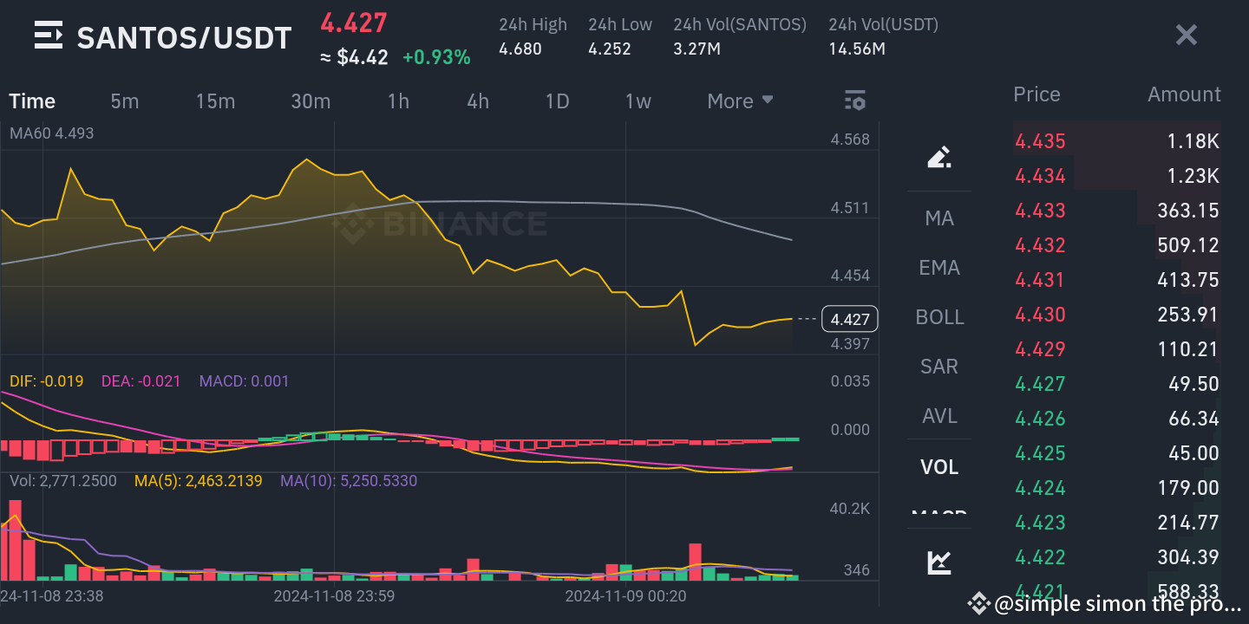Click the 304.39 bid amount
Image resolution: width=1249 pixels, height=624 pixels.
click(1188, 557)
